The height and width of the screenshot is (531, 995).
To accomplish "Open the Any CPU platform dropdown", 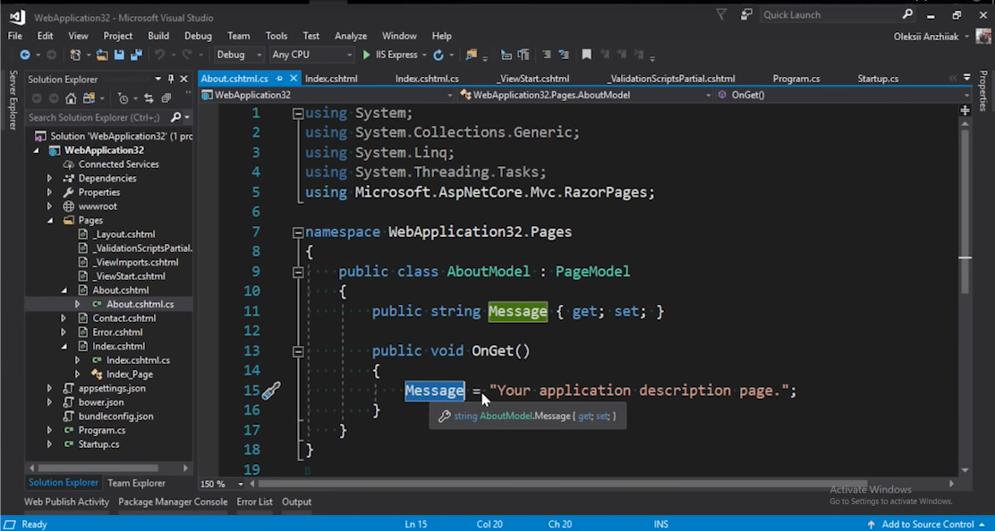I will point(311,55).
